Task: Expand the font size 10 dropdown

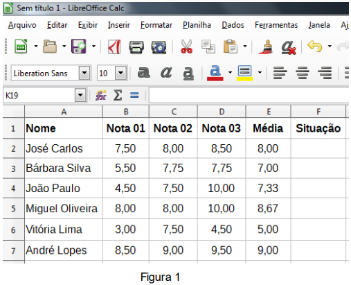Action: coord(121,73)
